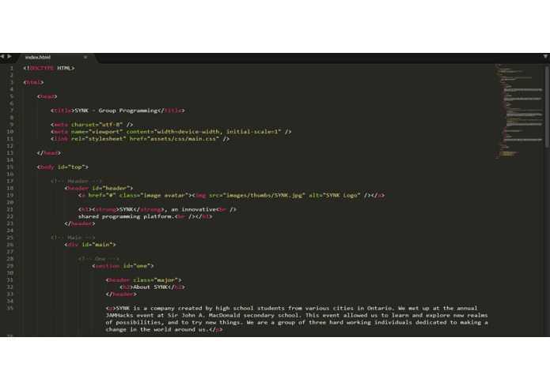Place cursor on the DOCTYPE HTML line
Screen dimensions: 550x390
click(49, 68)
